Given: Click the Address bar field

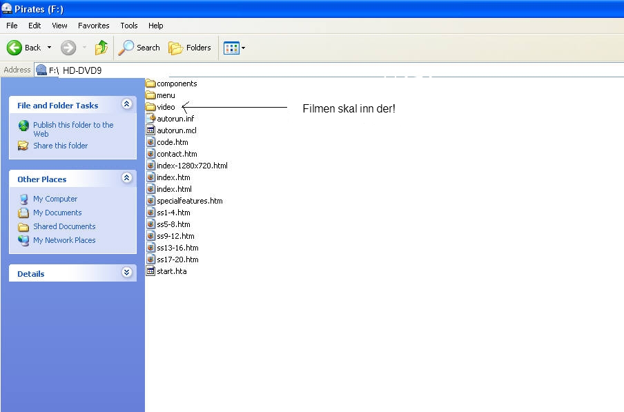Looking at the screenshot, I should tap(329, 70).
